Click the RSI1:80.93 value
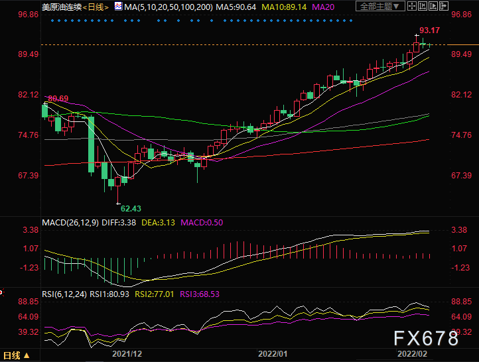479x362 pixels. [x=109, y=294]
